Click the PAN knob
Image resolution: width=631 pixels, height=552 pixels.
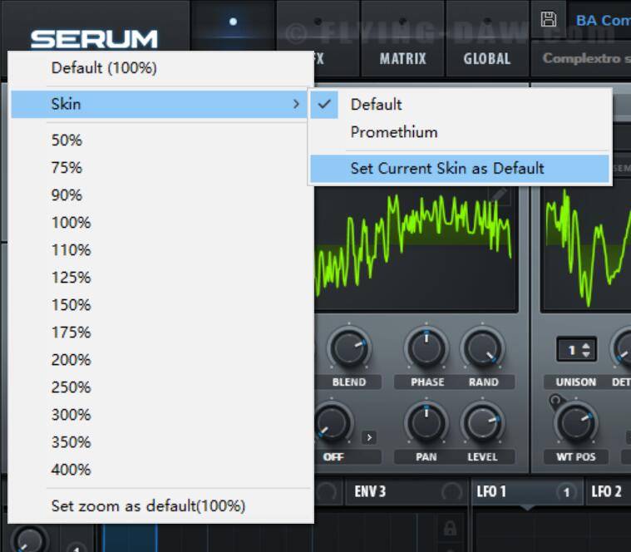(x=426, y=422)
